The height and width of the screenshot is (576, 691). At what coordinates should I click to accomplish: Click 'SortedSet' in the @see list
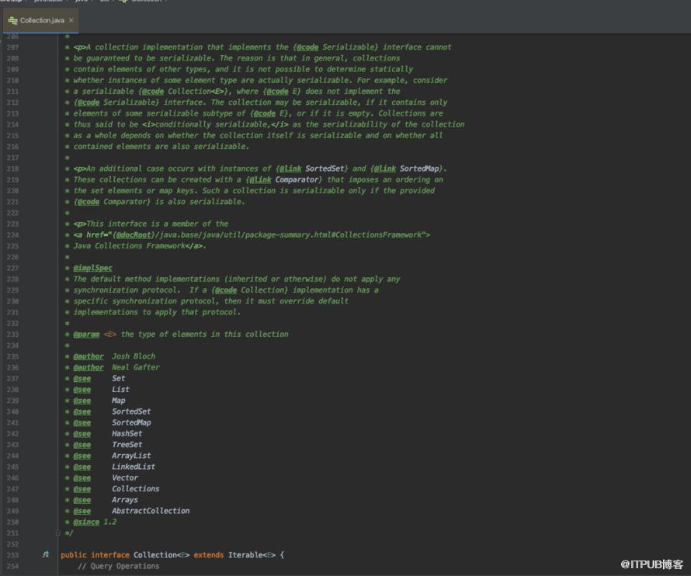(x=131, y=411)
